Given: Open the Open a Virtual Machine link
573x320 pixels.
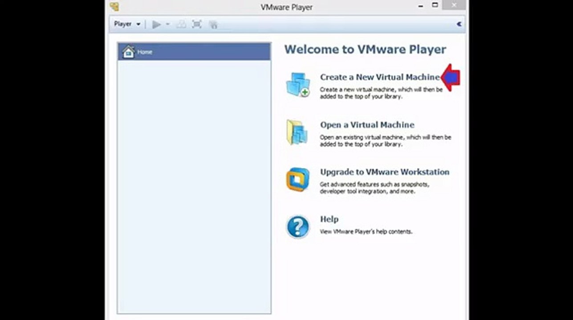Looking at the screenshot, I should click(x=367, y=125).
